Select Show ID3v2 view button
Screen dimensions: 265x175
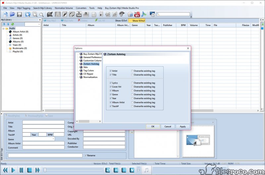[x=137, y=21]
